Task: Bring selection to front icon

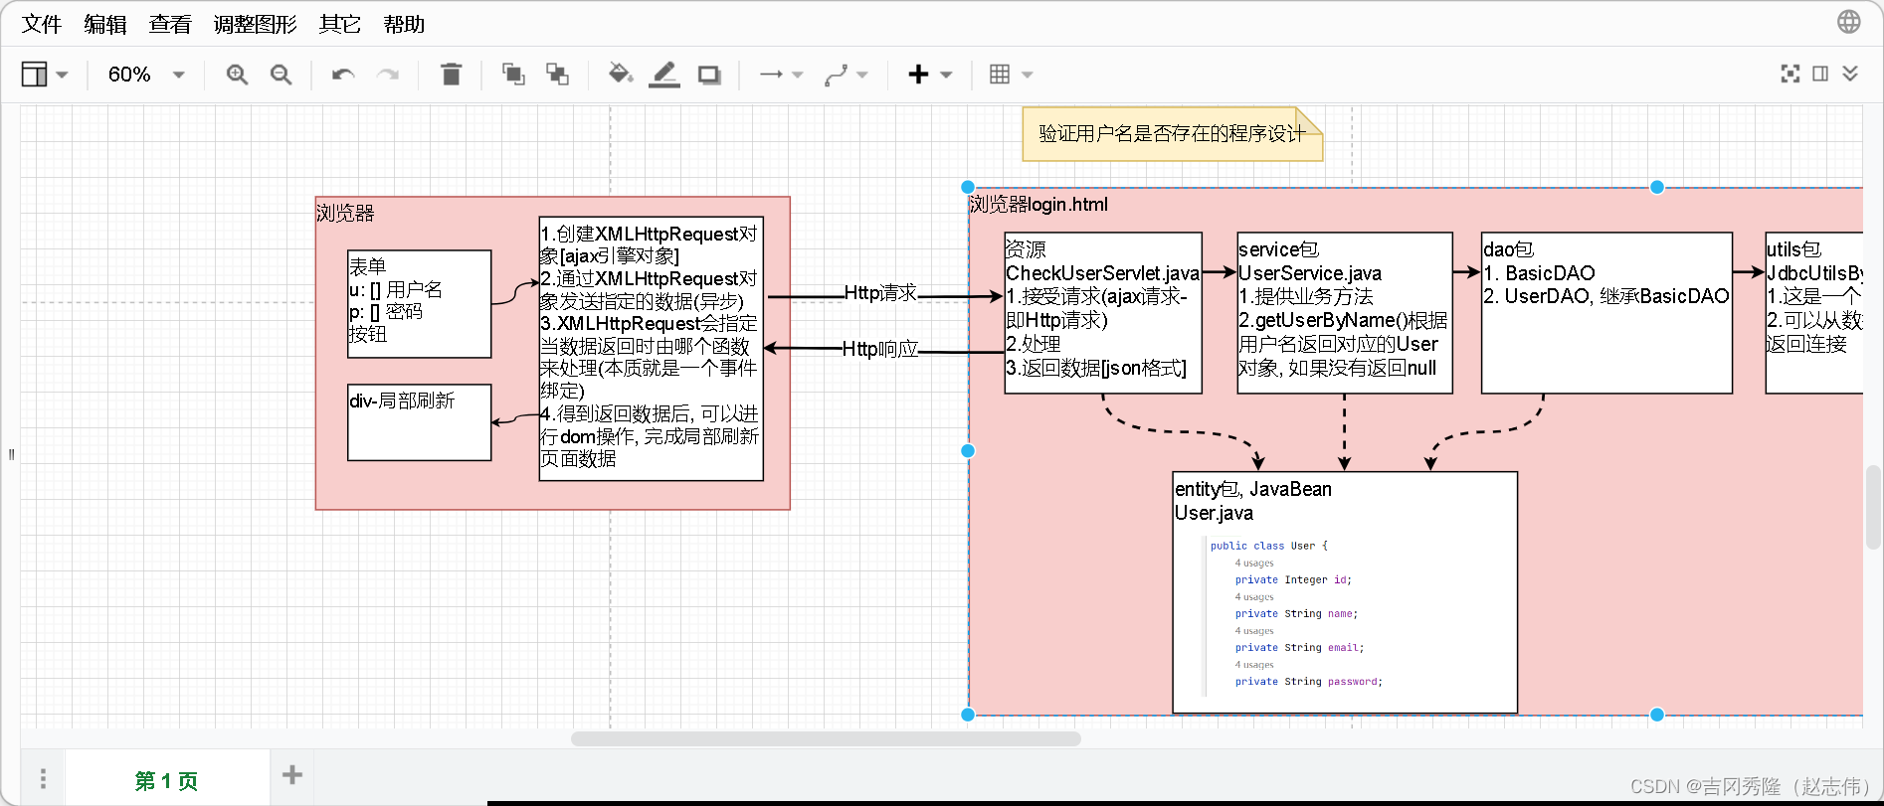Action: click(513, 75)
